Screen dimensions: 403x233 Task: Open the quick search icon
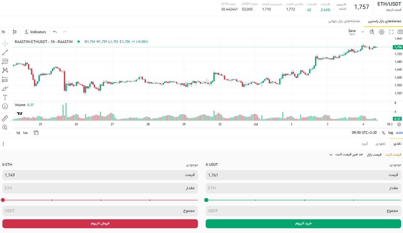(x=372, y=32)
